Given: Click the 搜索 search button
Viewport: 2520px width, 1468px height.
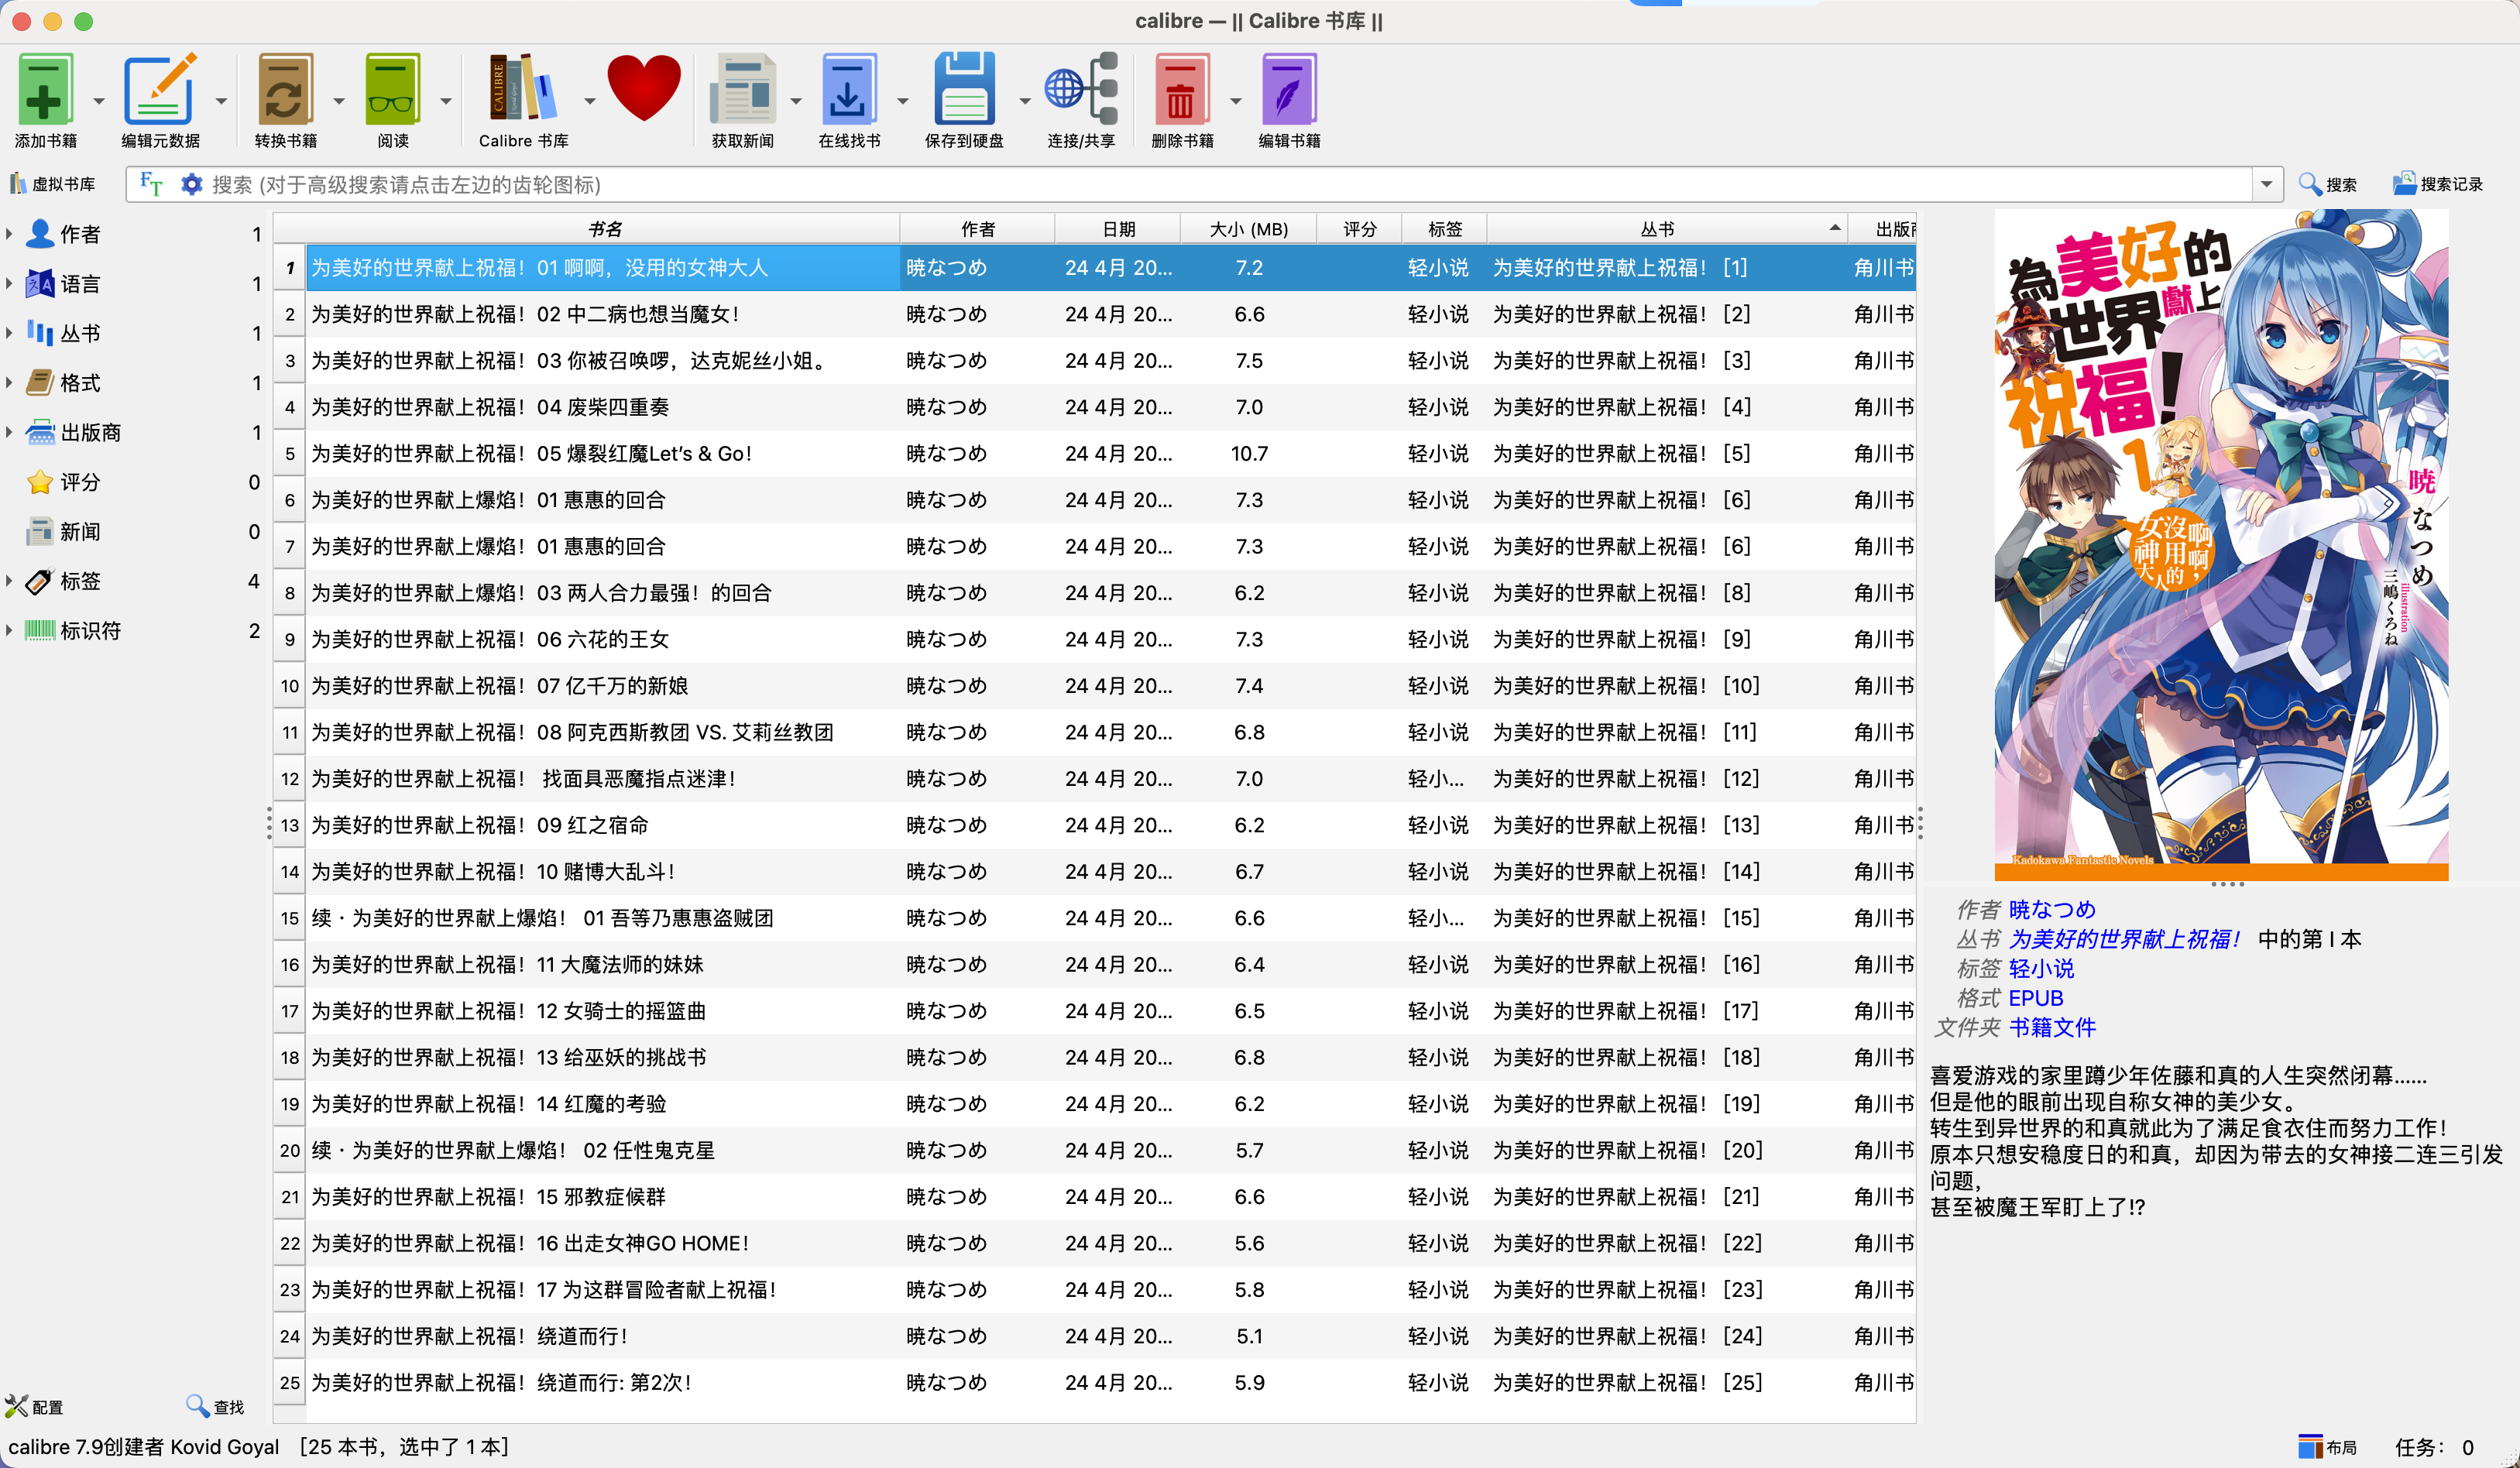Looking at the screenshot, I should tap(2328, 184).
